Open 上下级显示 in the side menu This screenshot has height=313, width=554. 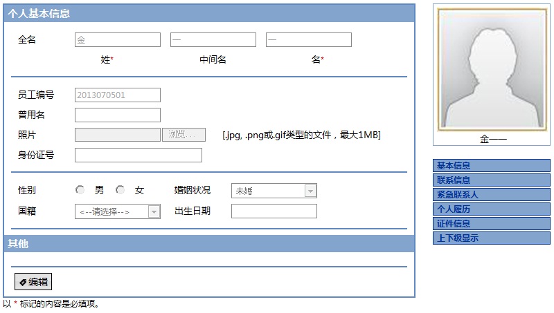pos(492,238)
